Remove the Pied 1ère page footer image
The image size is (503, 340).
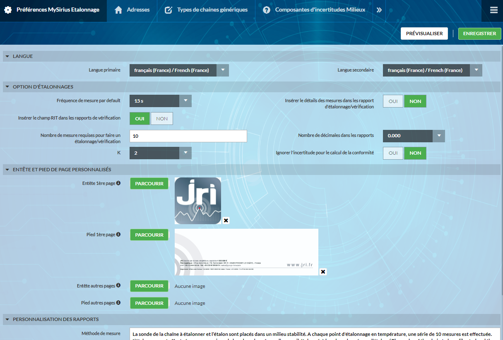click(x=323, y=272)
